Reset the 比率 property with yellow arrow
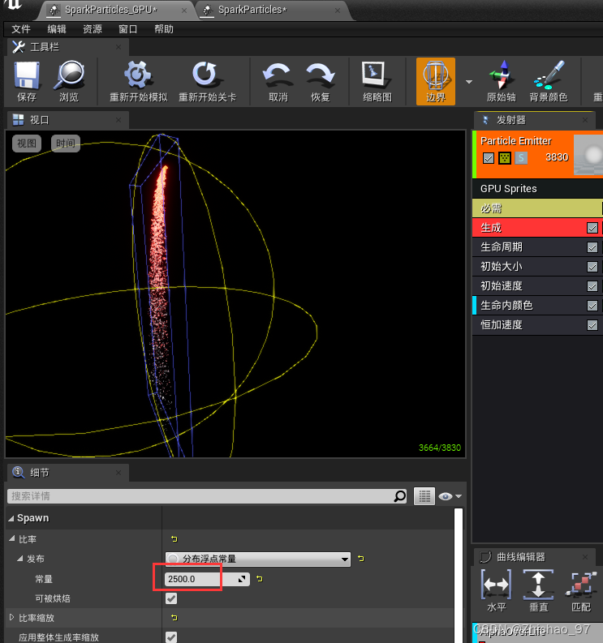This screenshot has height=643, width=603. pos(174,539)
